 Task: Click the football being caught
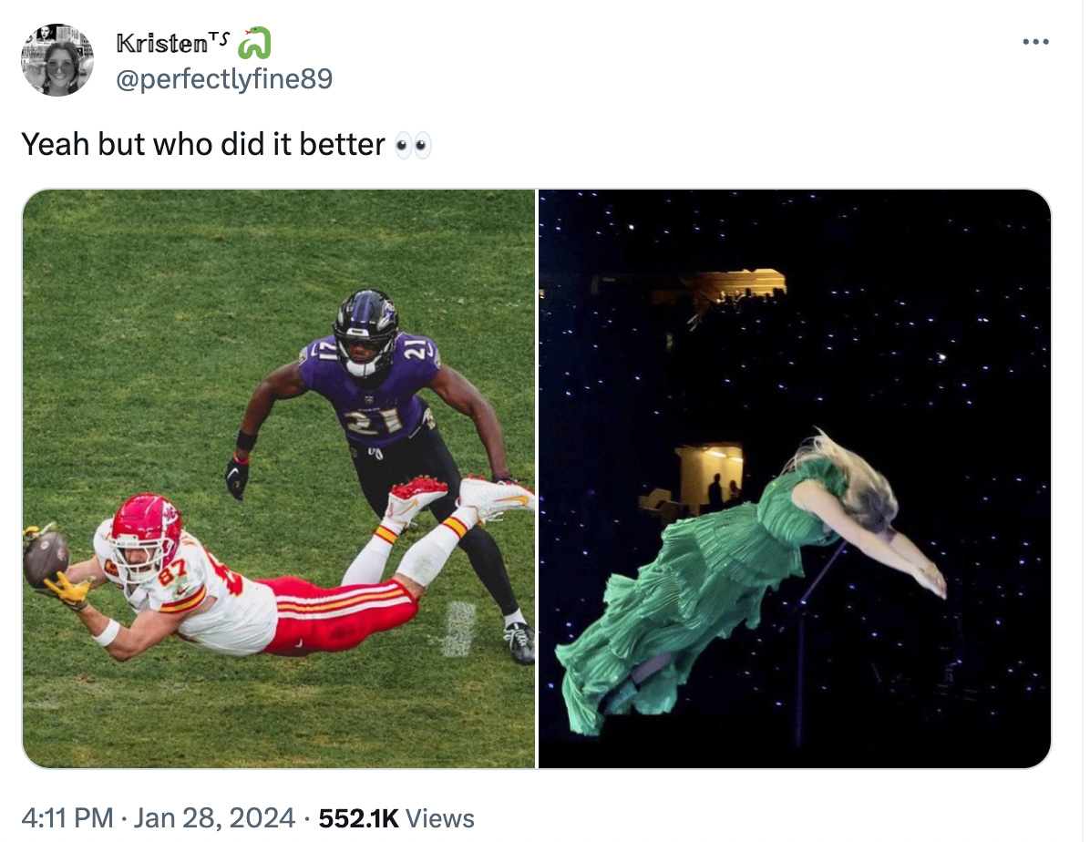pyautogui.click(x=46, y=556)
